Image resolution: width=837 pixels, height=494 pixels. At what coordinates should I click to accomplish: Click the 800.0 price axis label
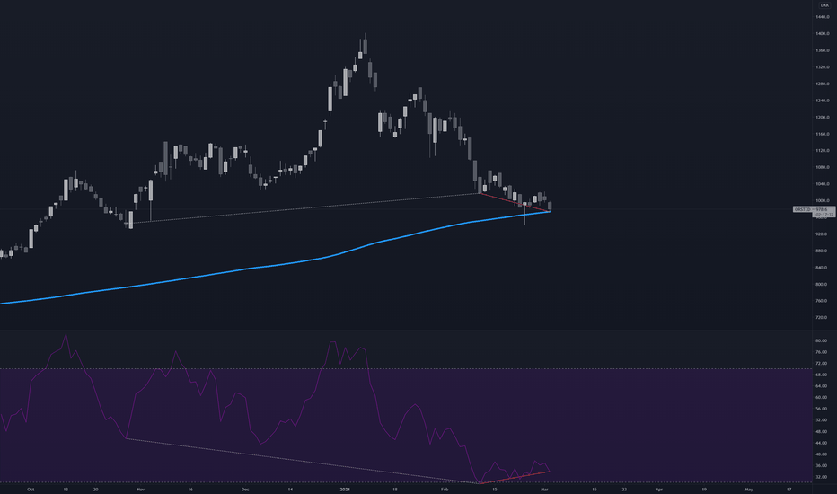click(822, 284)
